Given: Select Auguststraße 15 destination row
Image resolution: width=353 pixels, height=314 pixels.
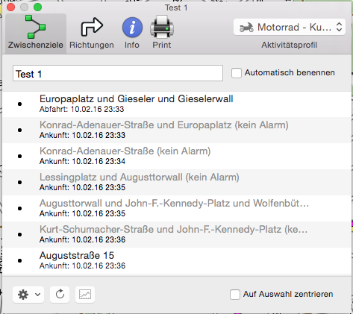Looking at the screenshot, I should click(x=177, y=260).
